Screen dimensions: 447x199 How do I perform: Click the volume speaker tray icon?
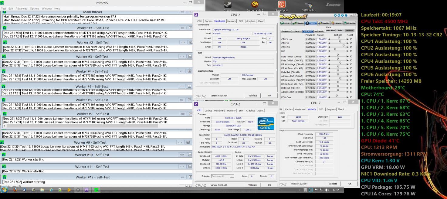pos(327,190)
